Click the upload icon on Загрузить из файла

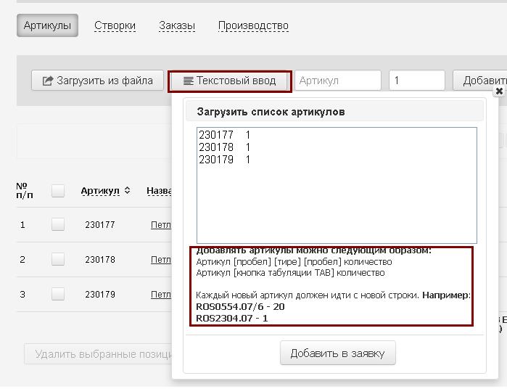(x=48, y=81)
